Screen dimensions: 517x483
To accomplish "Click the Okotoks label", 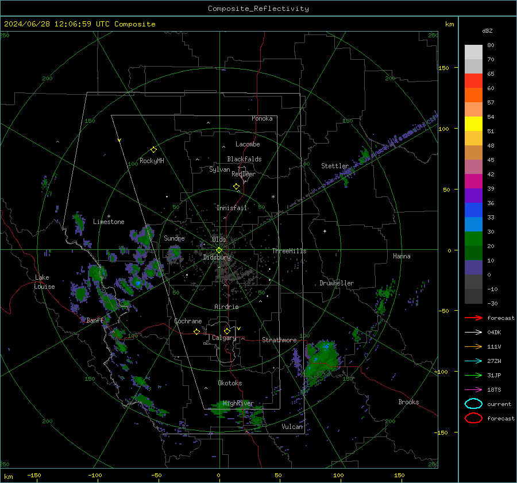I will click(230, 383).
